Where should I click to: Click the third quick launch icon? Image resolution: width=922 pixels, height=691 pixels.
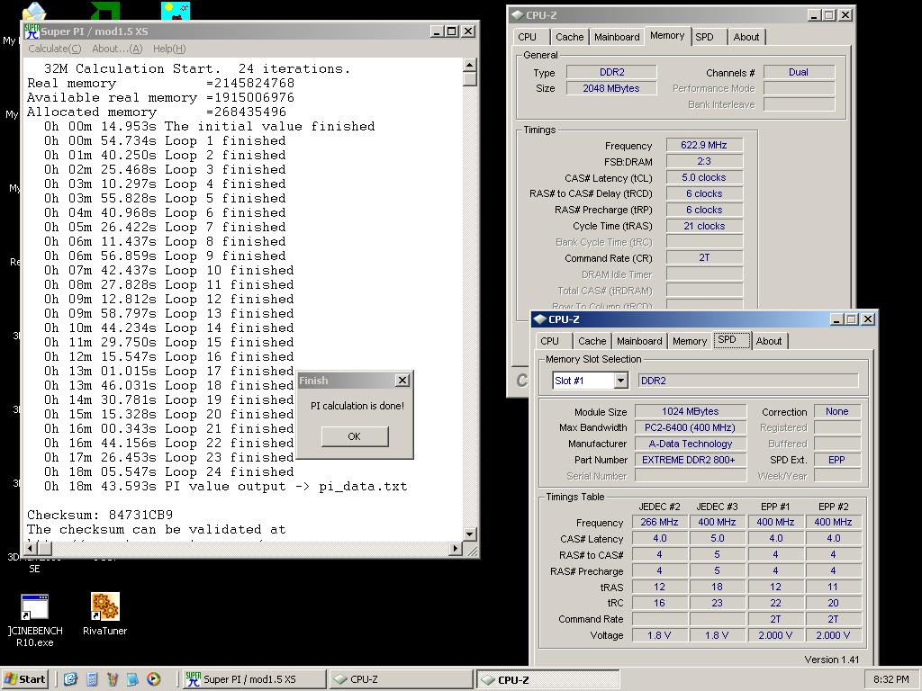pos(113,679)
